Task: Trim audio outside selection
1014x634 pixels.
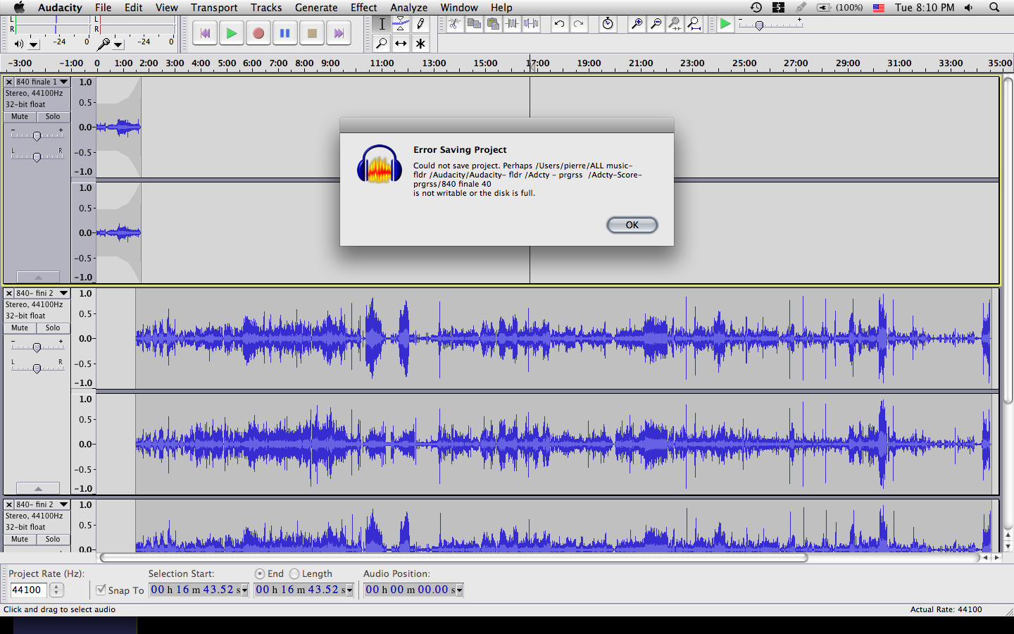Action: coord(512,23)
